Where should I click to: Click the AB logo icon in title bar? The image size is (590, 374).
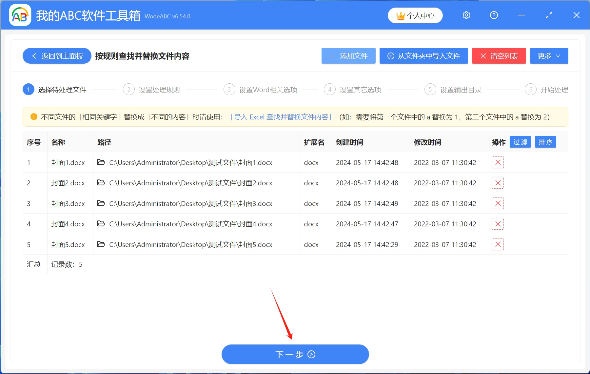coord(20,15)
